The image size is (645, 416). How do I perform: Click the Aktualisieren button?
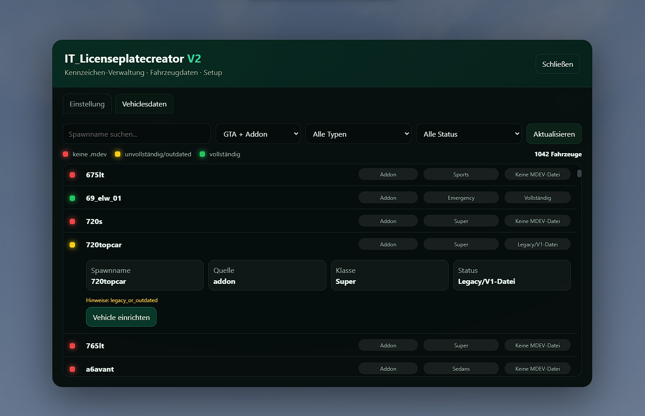(554, 134)
